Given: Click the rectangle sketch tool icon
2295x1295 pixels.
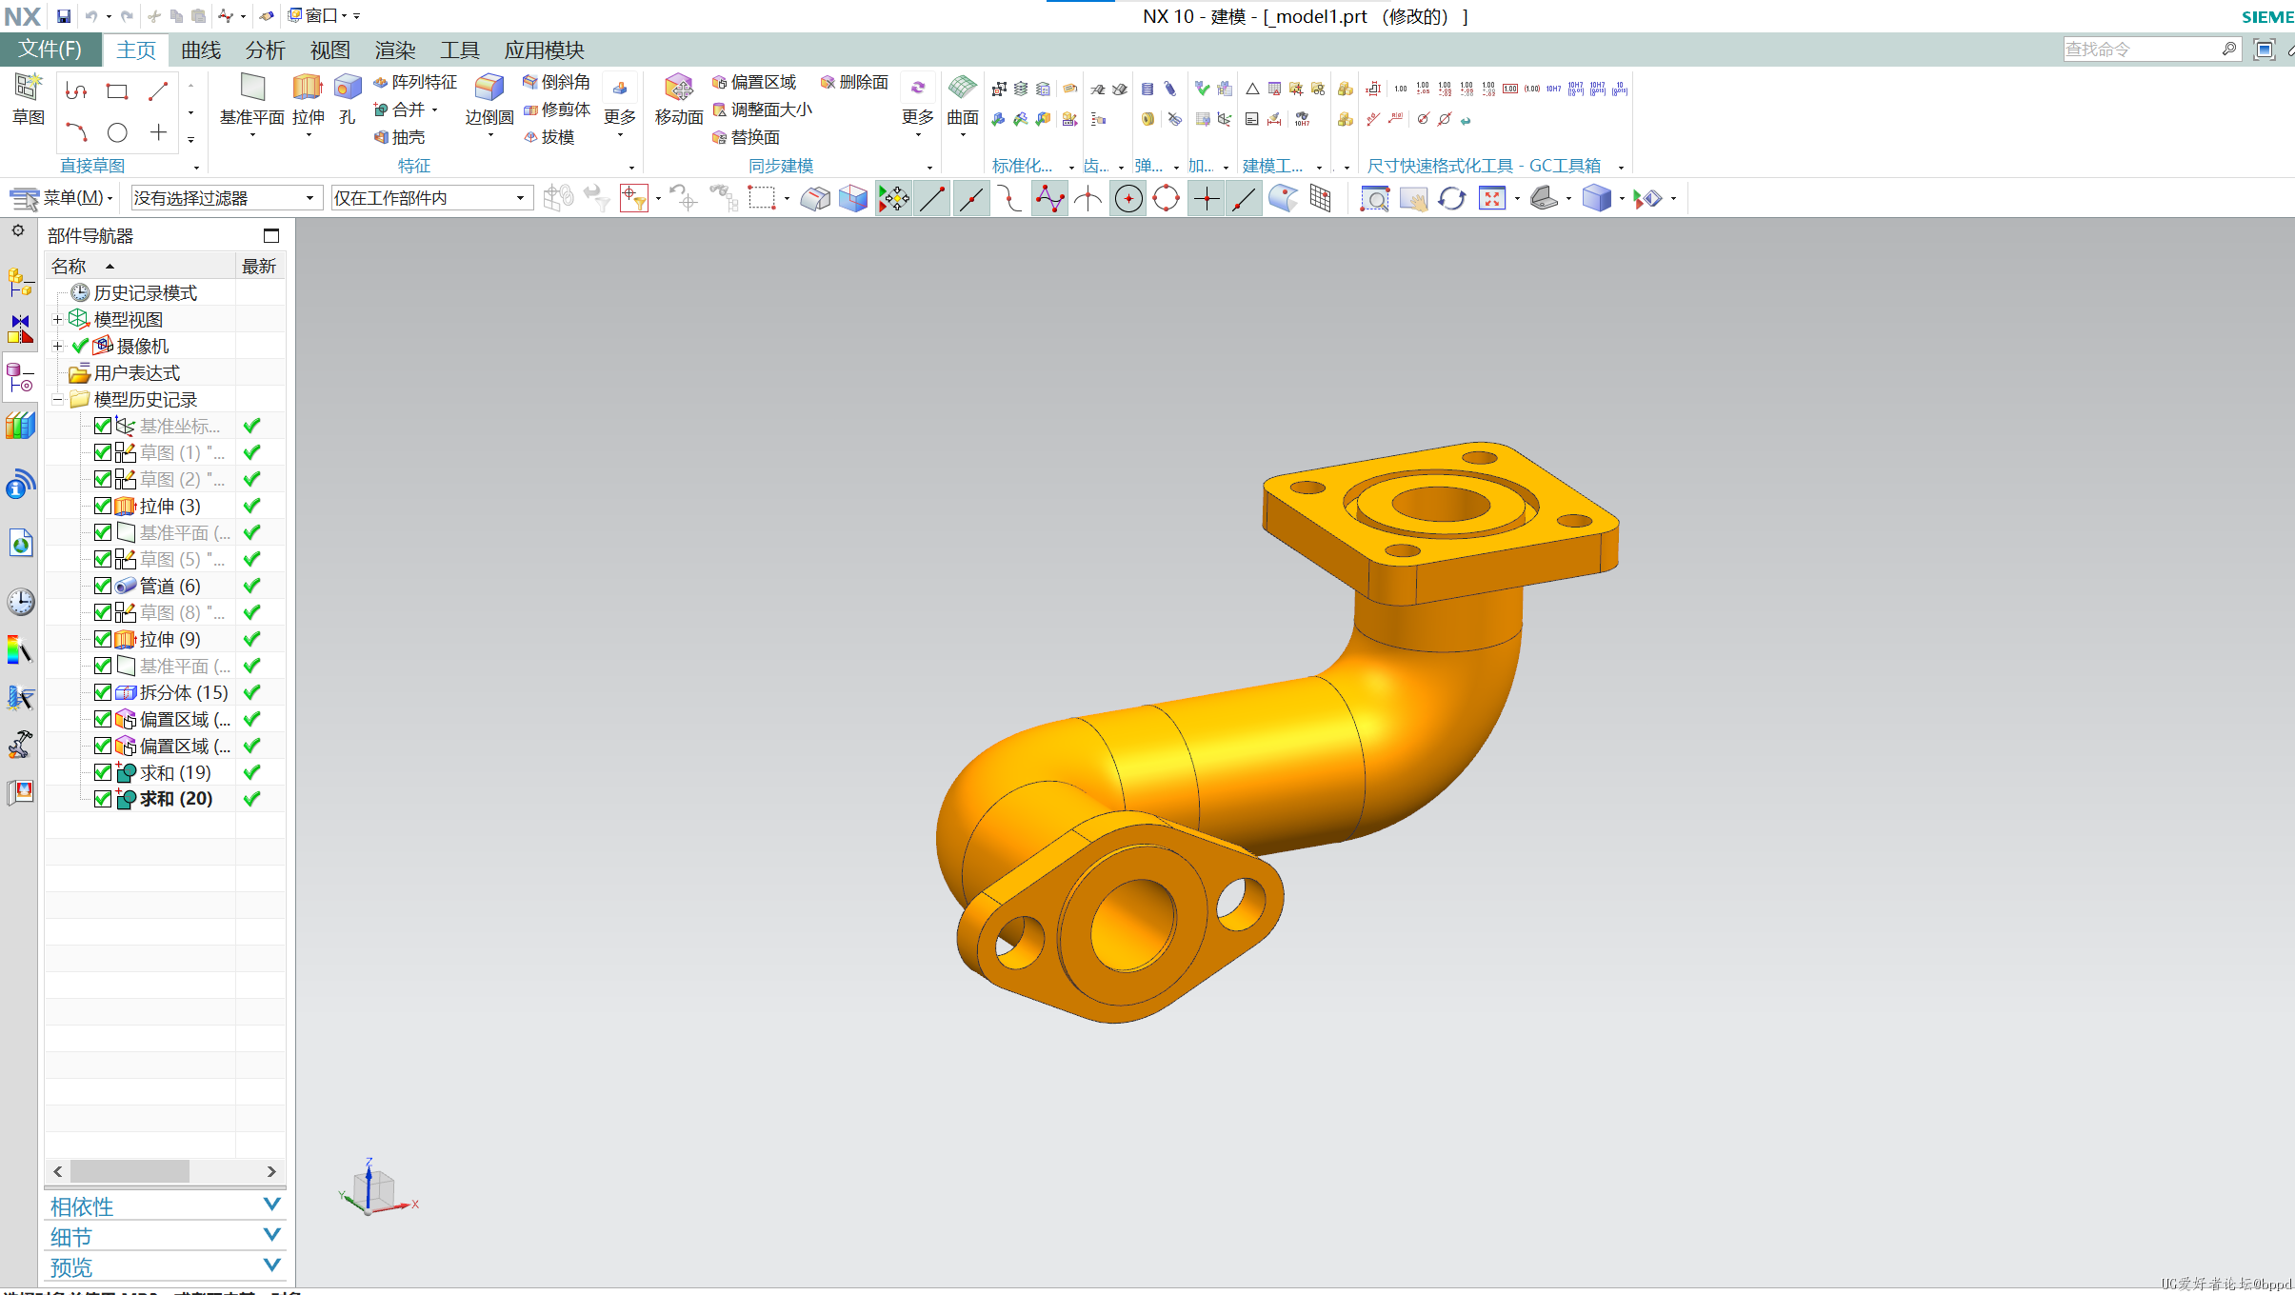Looking at the screenshot, I should [x=117, y=91].
